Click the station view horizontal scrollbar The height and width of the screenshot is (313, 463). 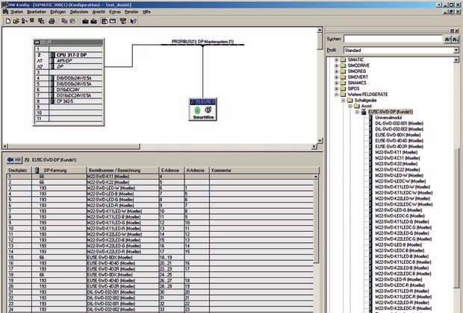tap(160, 146)
